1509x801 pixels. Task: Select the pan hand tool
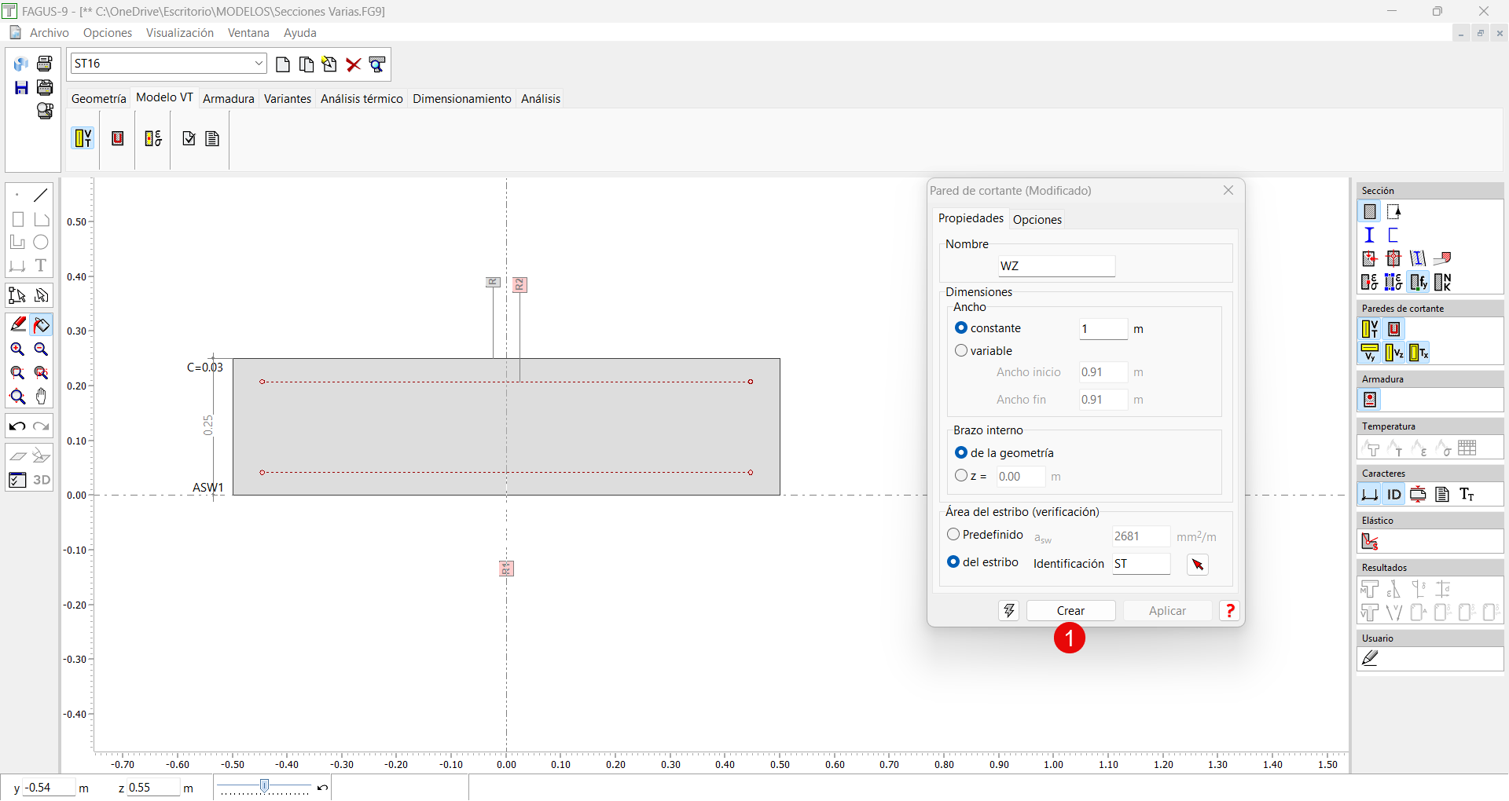[42, 397]
